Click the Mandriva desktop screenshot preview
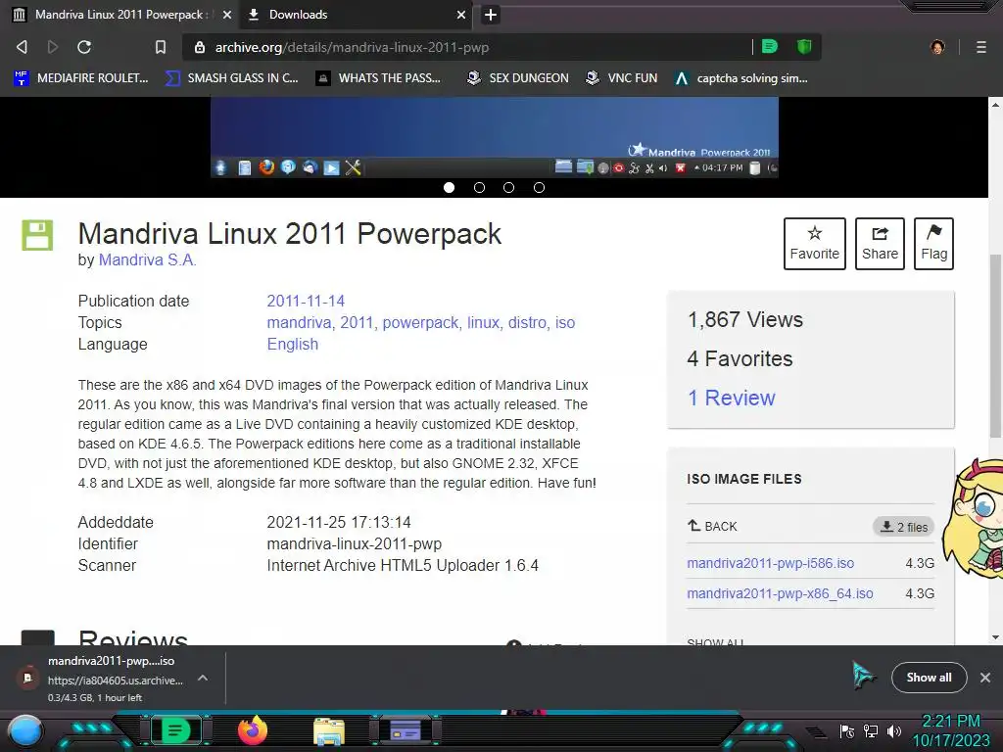Viewport: 1003px width, 752px height. [495, 137]
